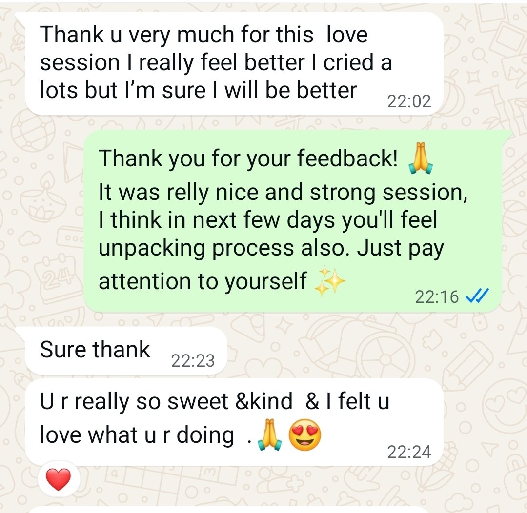Click the text 'attention to yourself'
This screenshot has height=513, width=527.
pyautogui.click(x=203, y=281)
